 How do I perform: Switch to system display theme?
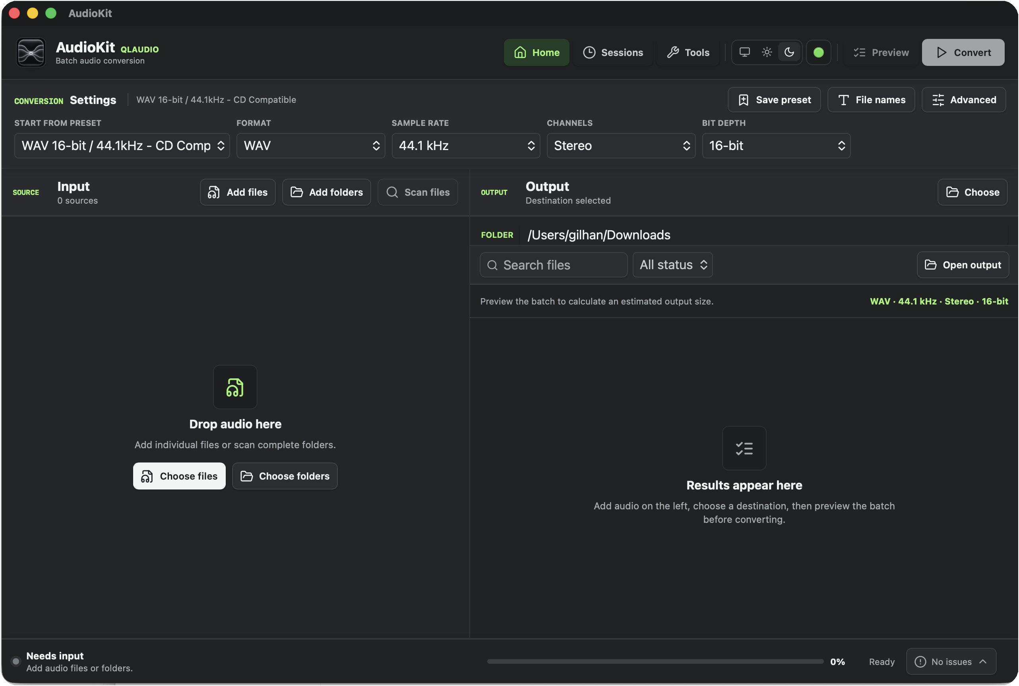pos(744,52)
